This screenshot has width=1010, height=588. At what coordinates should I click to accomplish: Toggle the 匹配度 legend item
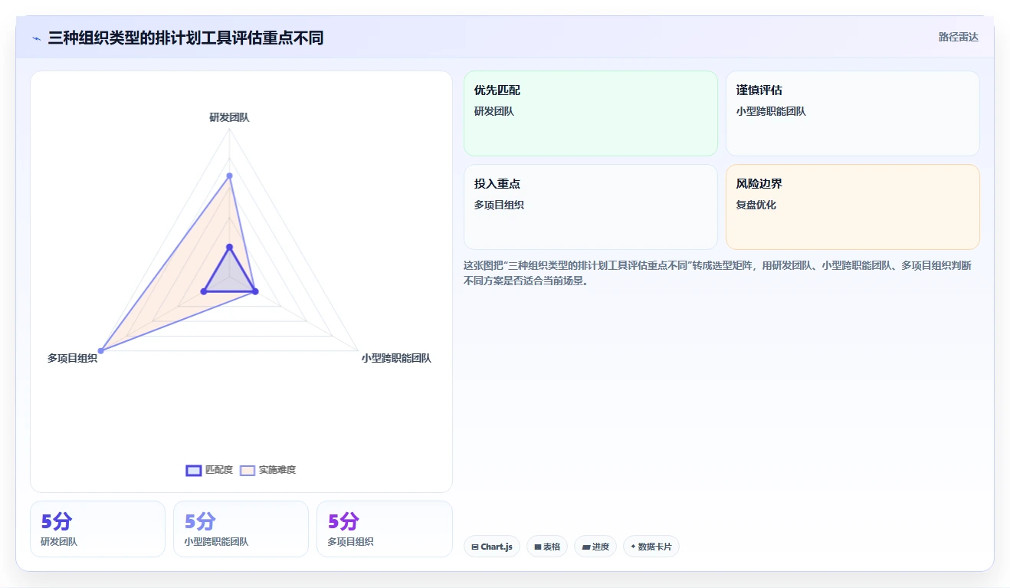point(209,470)
